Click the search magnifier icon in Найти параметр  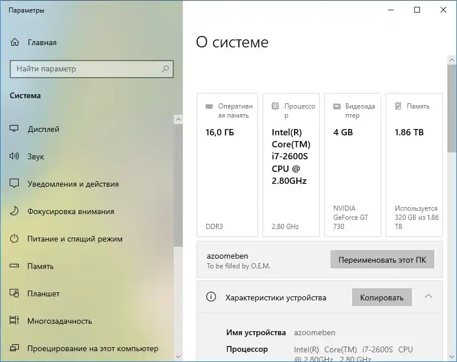click(x=165, y=69)
